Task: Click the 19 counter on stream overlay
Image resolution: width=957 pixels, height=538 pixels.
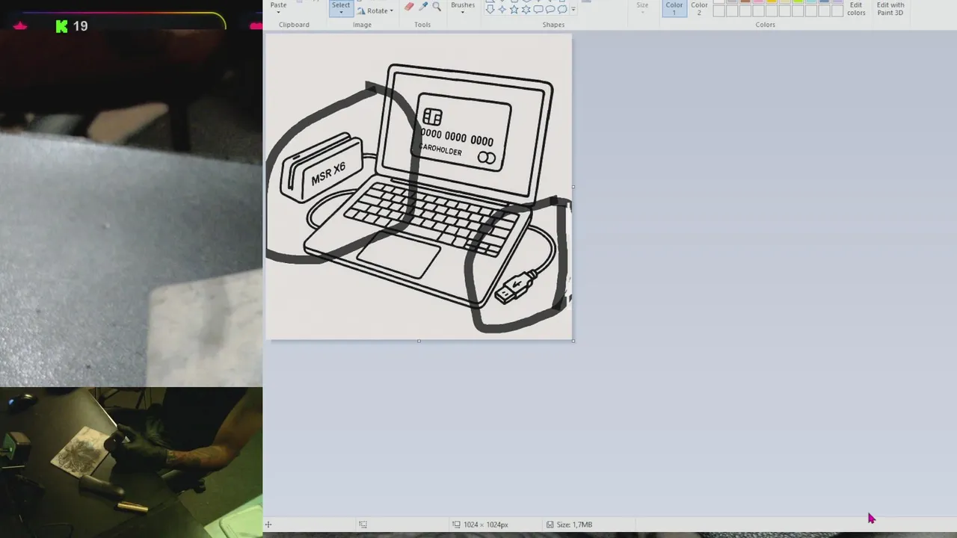Action: point(80,26)
